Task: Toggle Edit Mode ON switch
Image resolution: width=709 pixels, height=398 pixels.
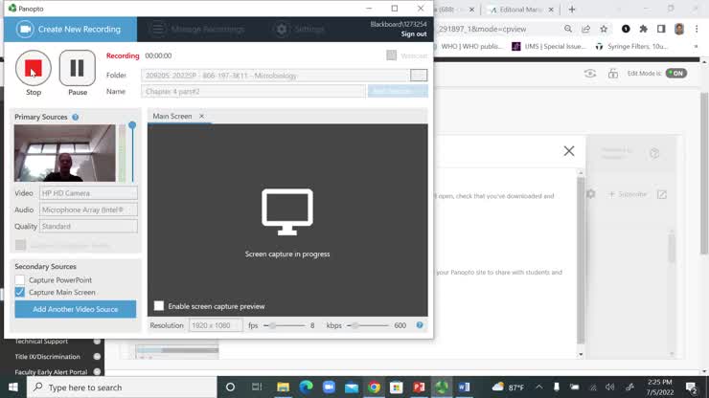Action: tap(676, 73)
